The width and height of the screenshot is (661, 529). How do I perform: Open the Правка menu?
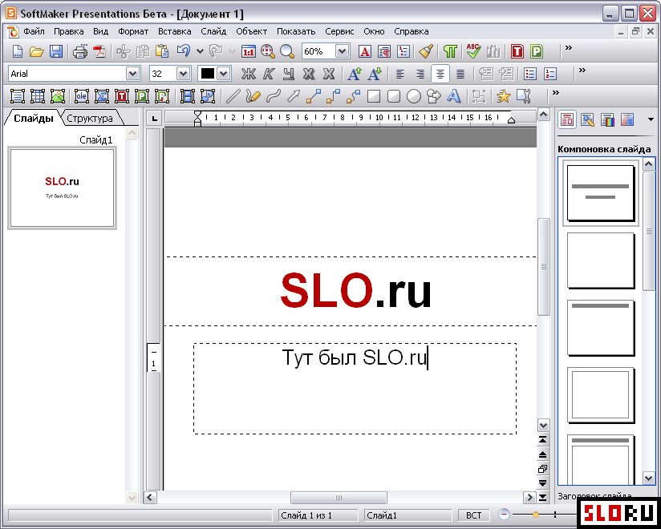(69, 31)
